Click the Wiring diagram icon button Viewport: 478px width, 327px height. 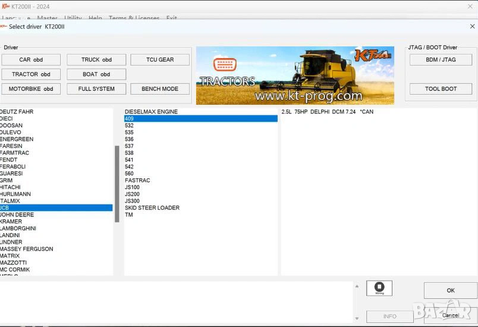click(x=379, y=288)
